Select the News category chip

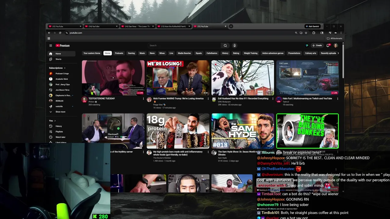[152, 53]
